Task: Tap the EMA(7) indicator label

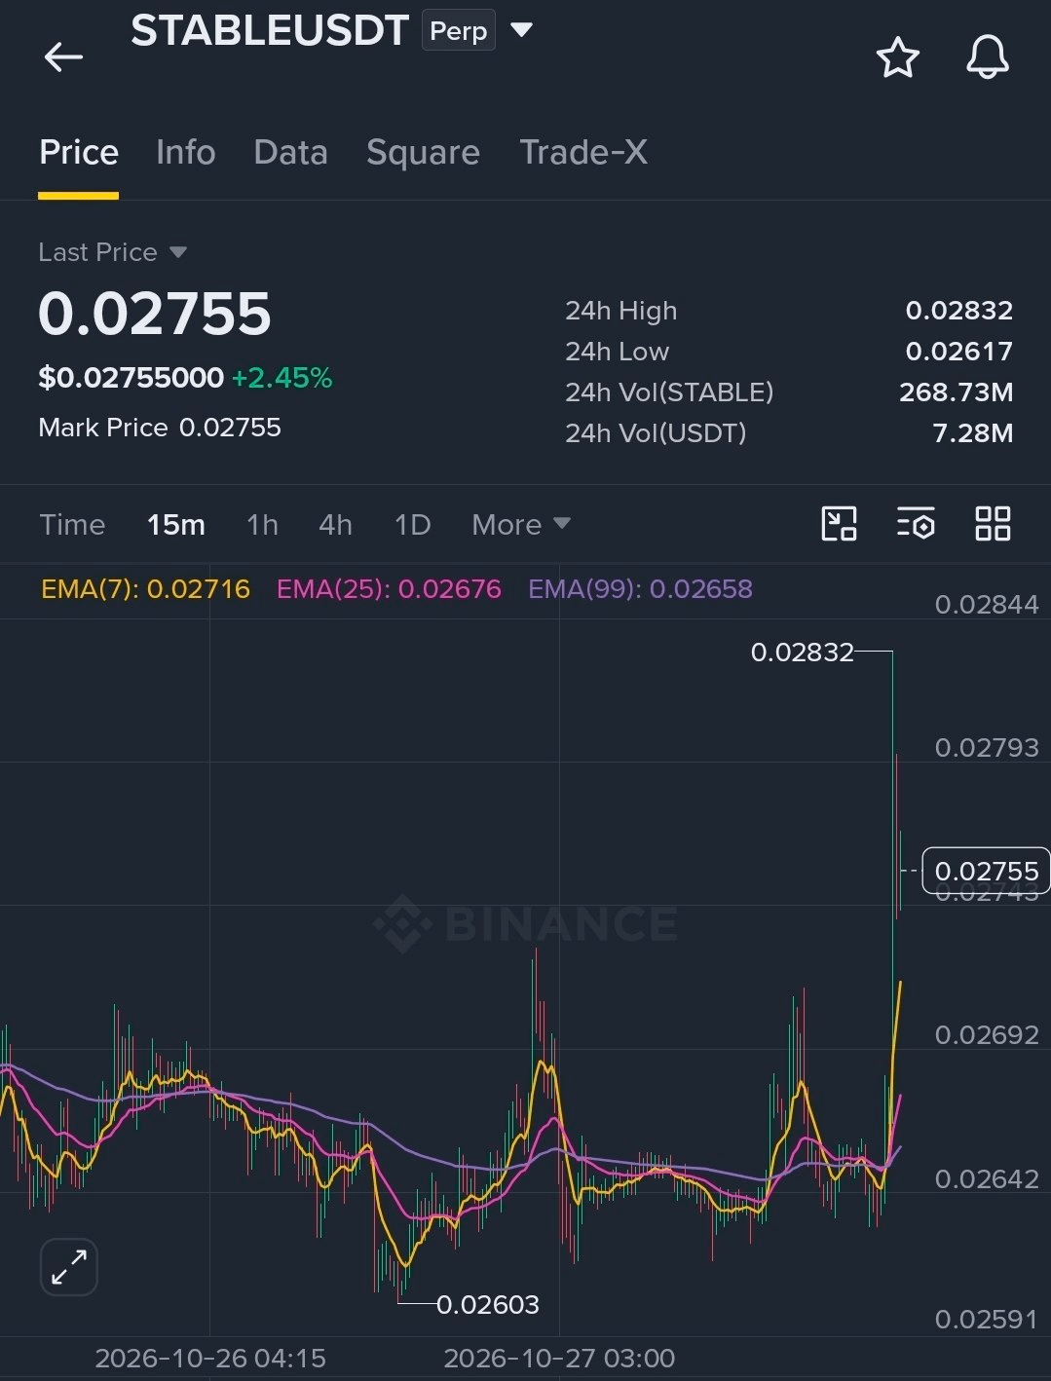Action: (145, 589)
